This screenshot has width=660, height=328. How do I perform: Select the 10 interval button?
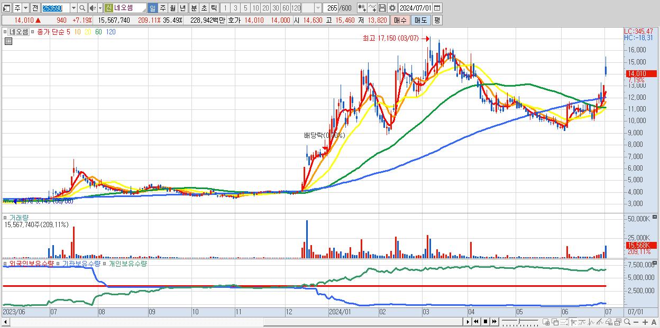coord(255,8)
